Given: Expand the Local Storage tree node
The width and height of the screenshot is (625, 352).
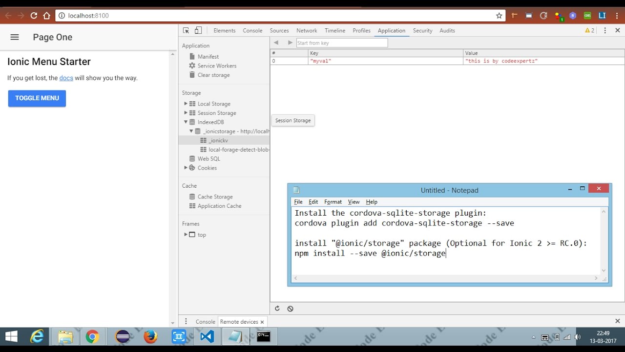Looking at the screenshot, I should (186, 104).
